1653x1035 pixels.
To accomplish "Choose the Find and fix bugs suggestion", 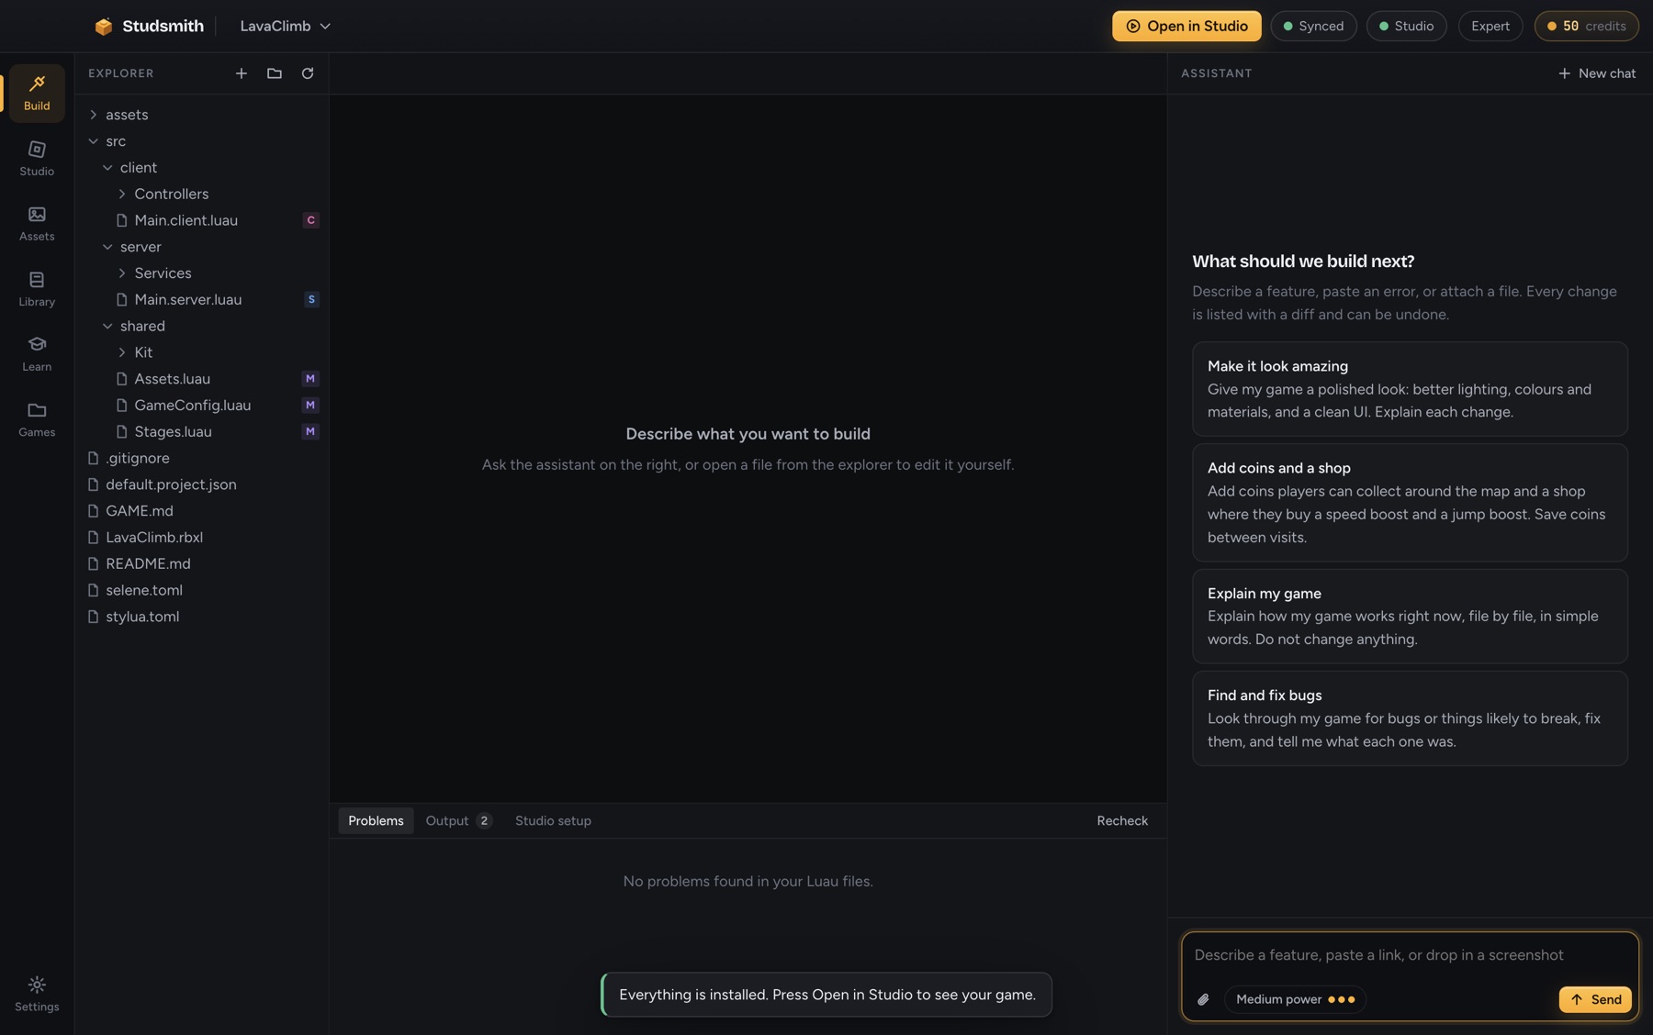I will (x=1410, y=718).
